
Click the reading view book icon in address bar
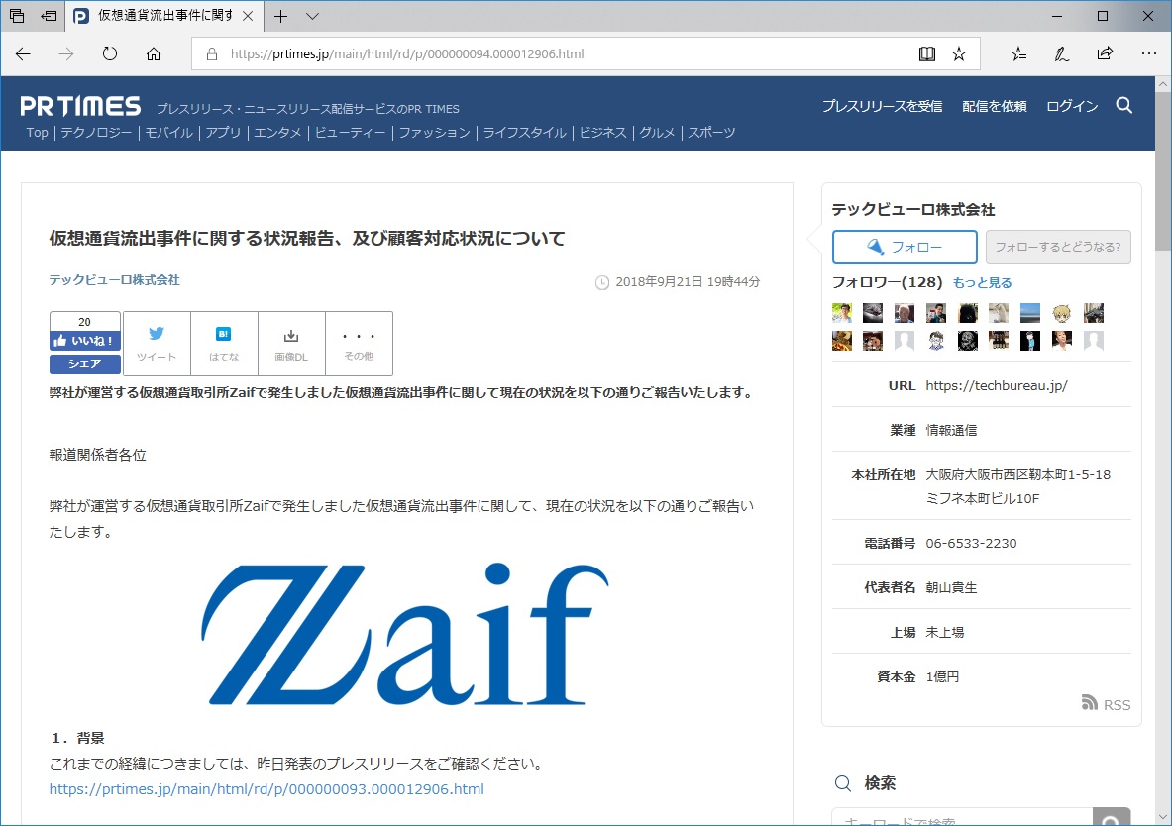(x=925, y=54)
